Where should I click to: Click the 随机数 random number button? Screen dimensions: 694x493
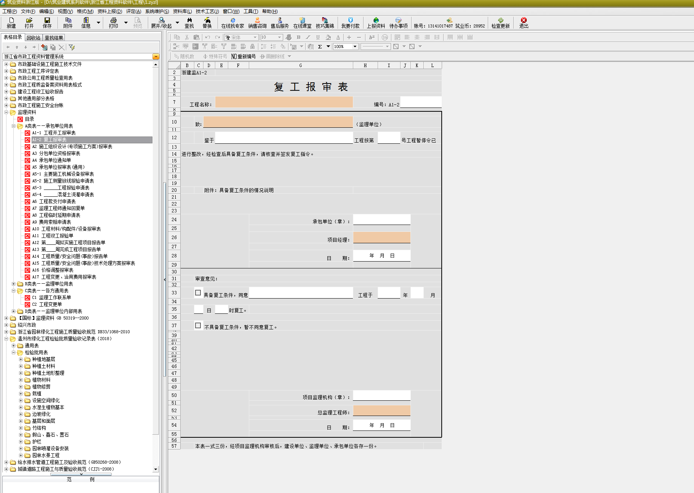click(184, 56)
